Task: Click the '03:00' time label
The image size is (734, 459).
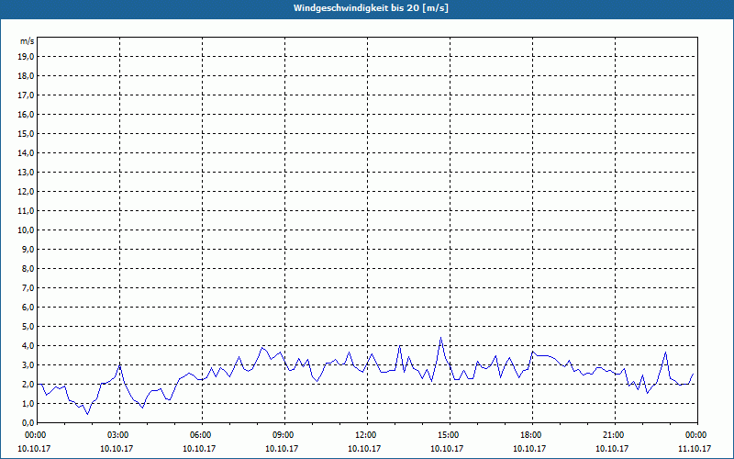Action: pos(120,435)
